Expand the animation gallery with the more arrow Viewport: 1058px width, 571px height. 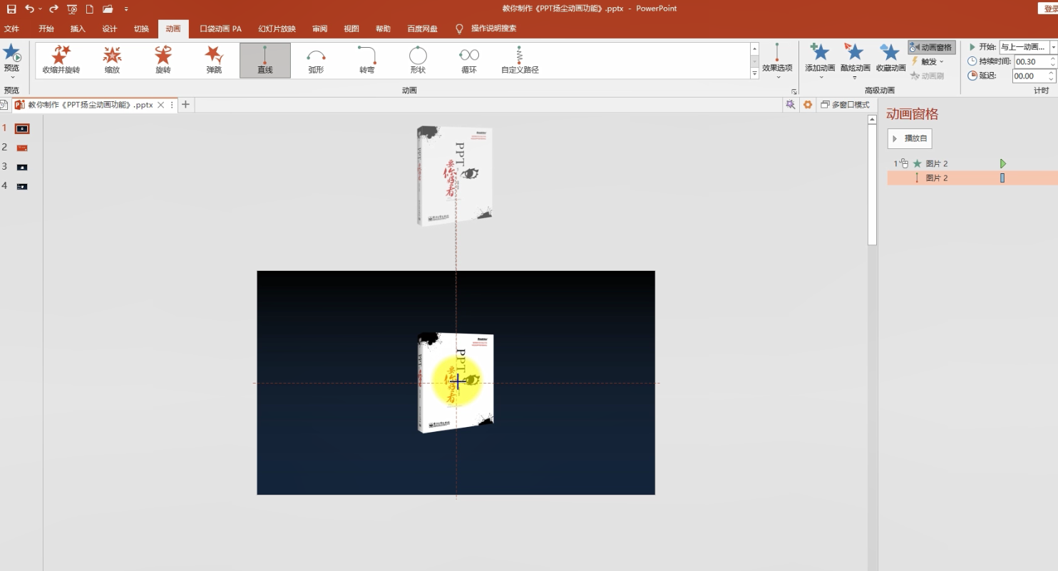pos(755,73)
